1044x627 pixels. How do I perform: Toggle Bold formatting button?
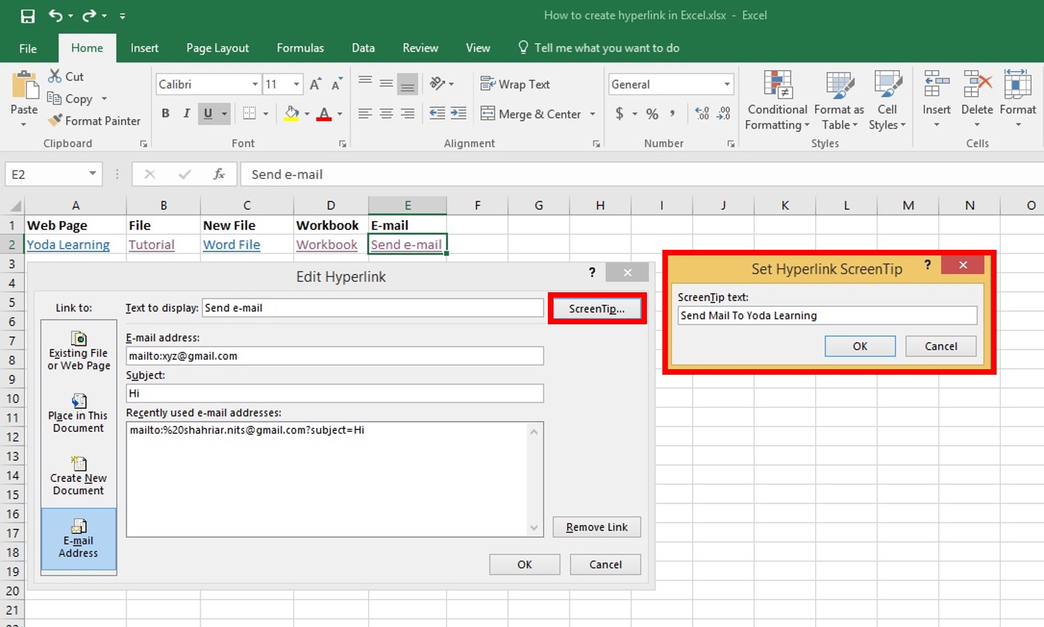(x=165, y=113)
